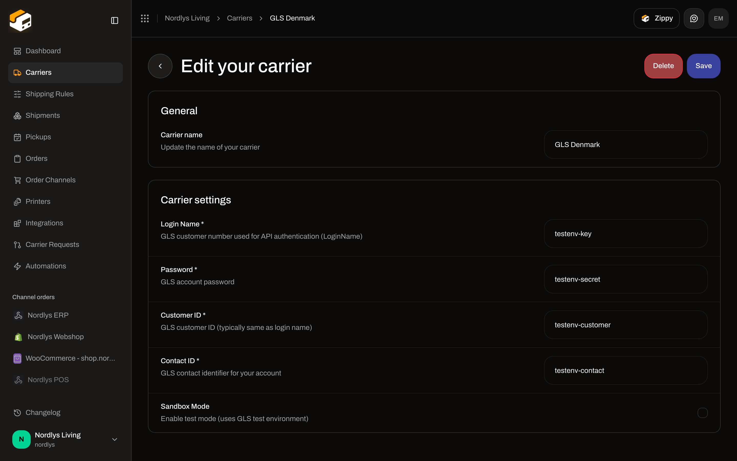Viewport: 737px width, 461px height.
Task: Click the Delete button
Action: tap(663, 66)
